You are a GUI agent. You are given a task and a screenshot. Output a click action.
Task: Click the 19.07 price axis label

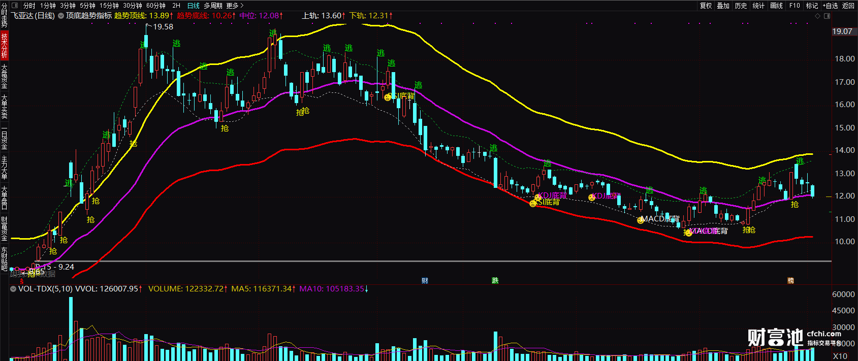(x=842, y=31)
